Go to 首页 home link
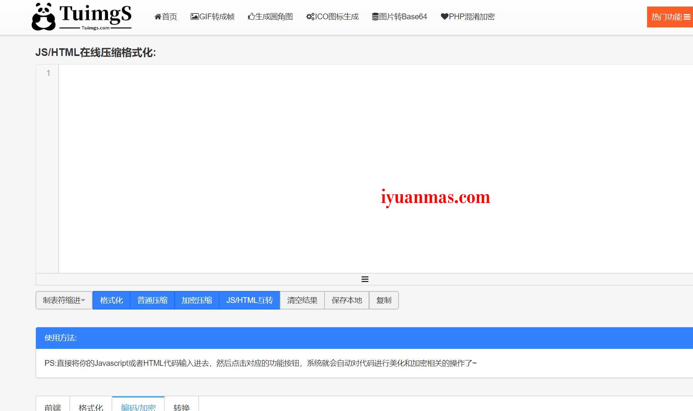This screenshot has width=693, height=411. coord(166,17)
